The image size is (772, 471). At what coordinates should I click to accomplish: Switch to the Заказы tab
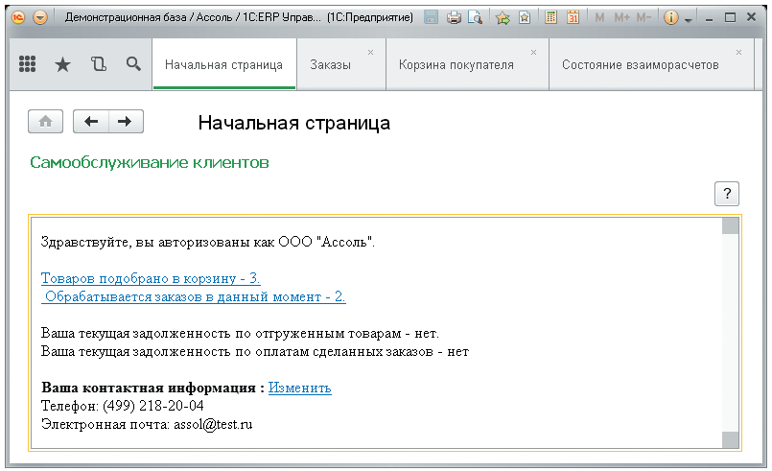(330, 65)
